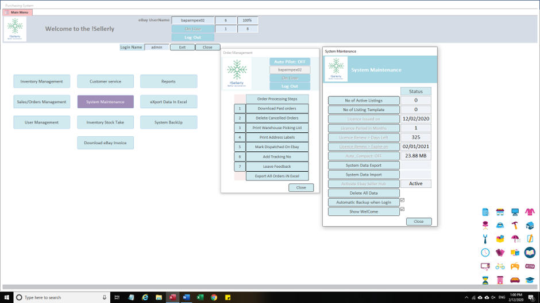Click the blue clock icon
This screenshot has width=540, height=303.
click(x=485, y=253)
